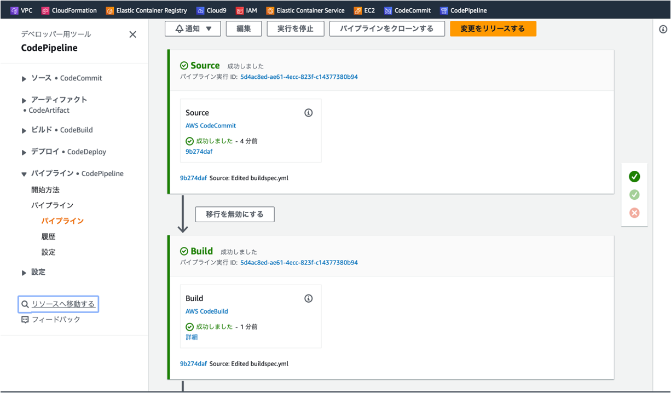The height and width of the screenshot is (393, 671).
Task: Open 開始方法 in sidebar navigation
Action: point(45,190)
